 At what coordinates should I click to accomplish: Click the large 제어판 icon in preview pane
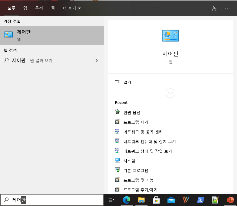[170, 36]
